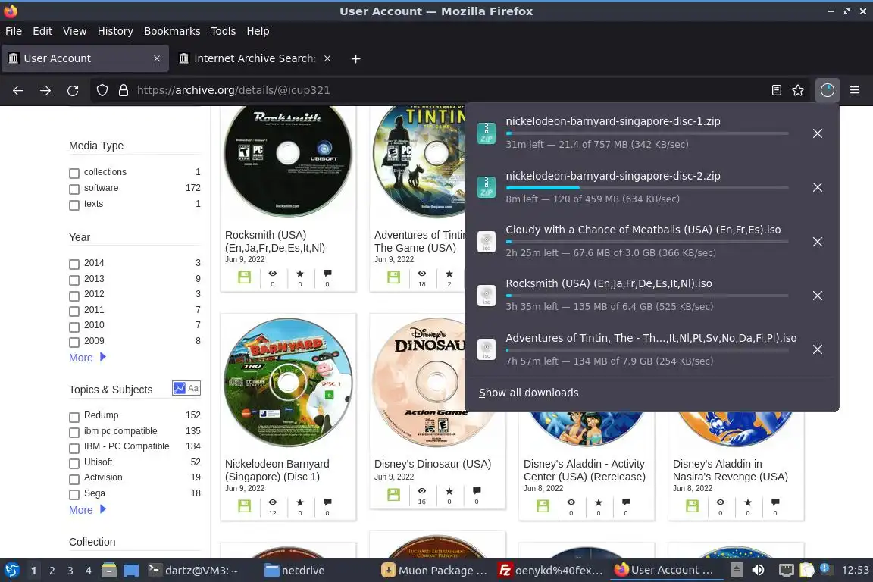Viewport: 873px width, 582px height.
Task: Check the 2011 year filter
Action: click(74, 311)
